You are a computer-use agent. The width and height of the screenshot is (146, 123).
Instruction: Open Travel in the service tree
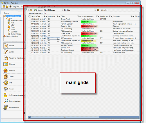tap(13, 27)
